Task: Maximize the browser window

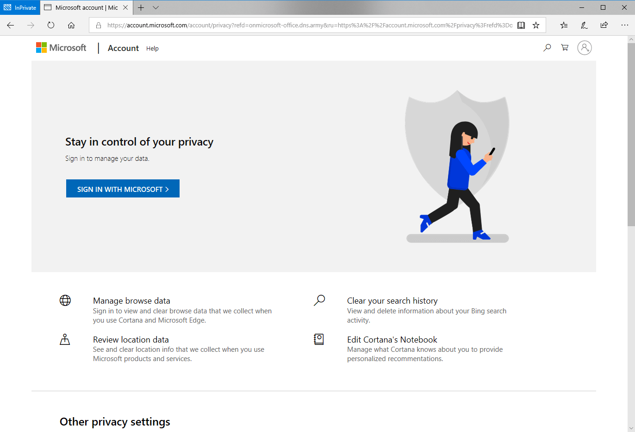Action: [603, 7]
